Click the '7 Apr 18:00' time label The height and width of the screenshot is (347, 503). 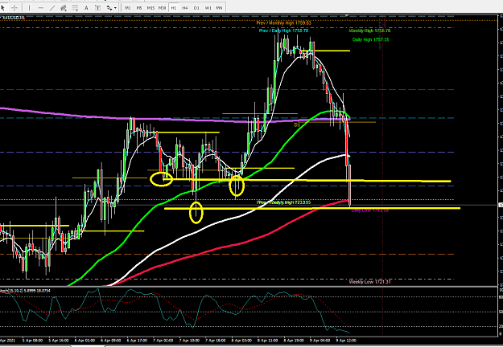(x=216, y=341)
